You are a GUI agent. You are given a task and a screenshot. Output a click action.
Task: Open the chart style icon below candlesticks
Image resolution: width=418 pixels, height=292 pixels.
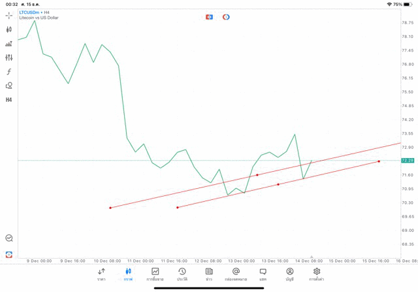point(9,44)
